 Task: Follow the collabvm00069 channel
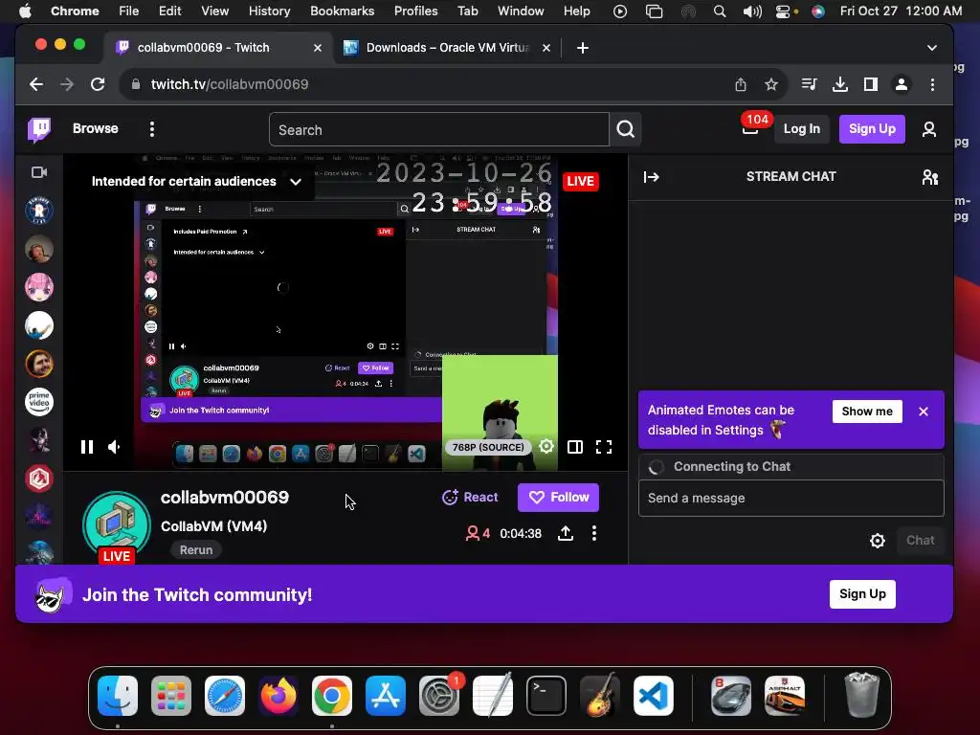click(x=558, y=498)
